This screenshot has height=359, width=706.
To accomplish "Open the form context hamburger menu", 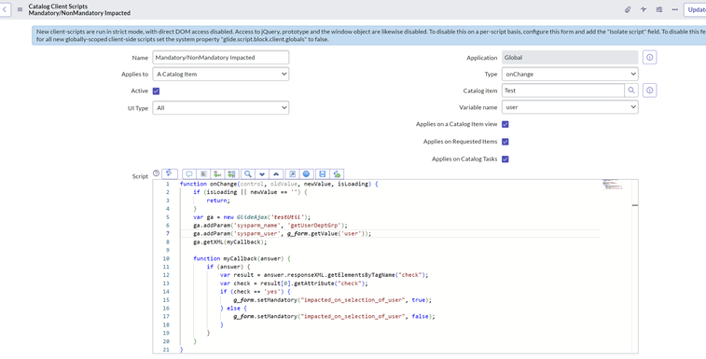I will point(20,9).
